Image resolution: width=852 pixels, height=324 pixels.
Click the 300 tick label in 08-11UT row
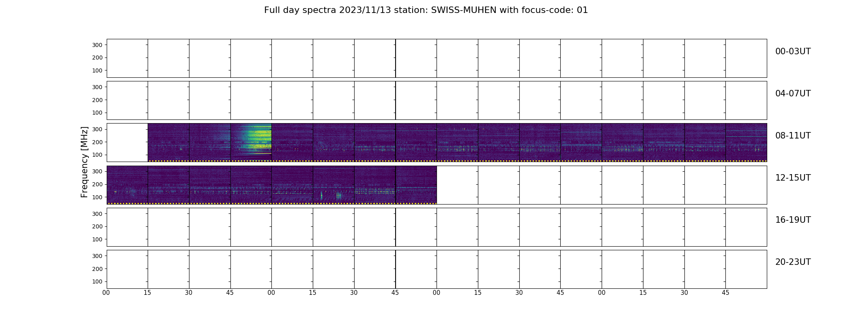97,129
